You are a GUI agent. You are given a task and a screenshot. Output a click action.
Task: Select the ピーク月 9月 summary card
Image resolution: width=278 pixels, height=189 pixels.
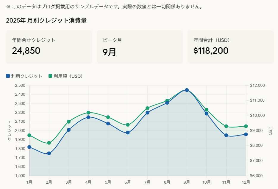pyautogui.click(x=140, y=47)
